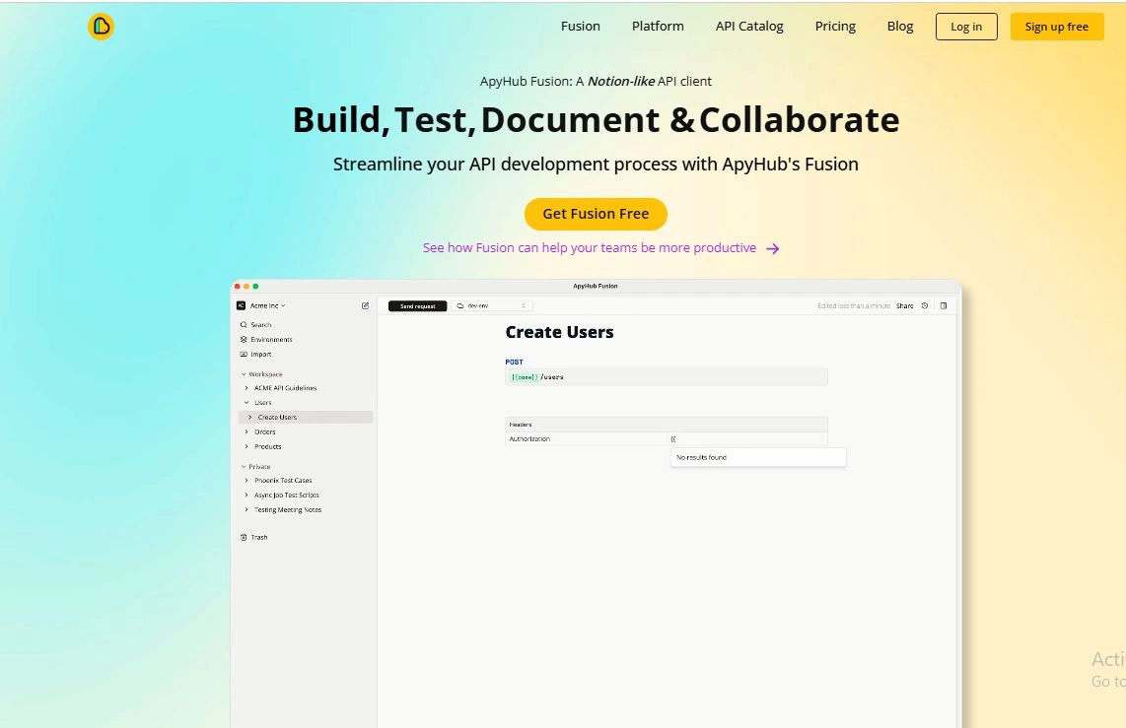The width and height of the screenshot is (1126, 728).
Task: Click the purple arrow beside the productivity link
Action: tap(773, 248)
